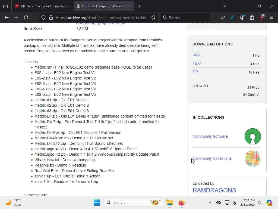
Task: Open the clock showing 7:11 AM
Action: pyautogui.click(x=248, y=202)
